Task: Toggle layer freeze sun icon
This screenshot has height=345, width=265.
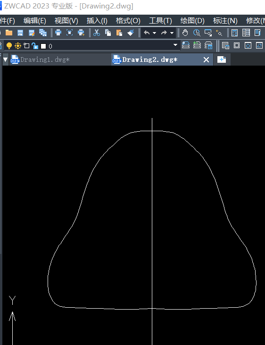Action: pyautogui.click(x=18, y=46)
